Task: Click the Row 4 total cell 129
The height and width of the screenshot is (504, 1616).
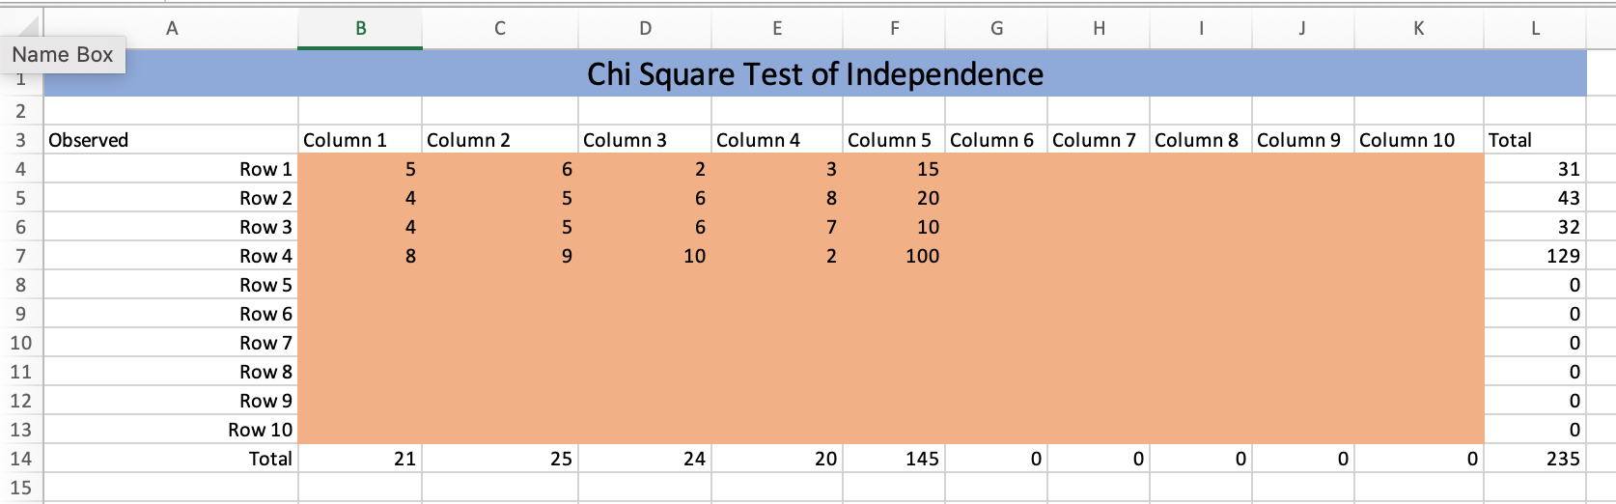Action: [1535, 256]
